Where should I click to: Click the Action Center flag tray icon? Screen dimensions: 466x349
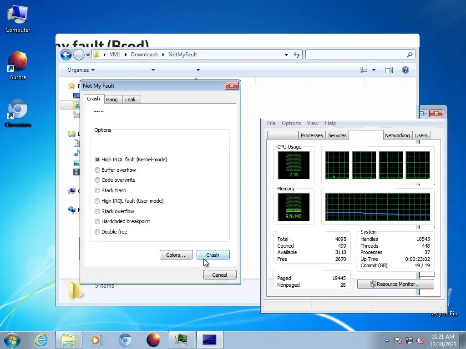398,341
